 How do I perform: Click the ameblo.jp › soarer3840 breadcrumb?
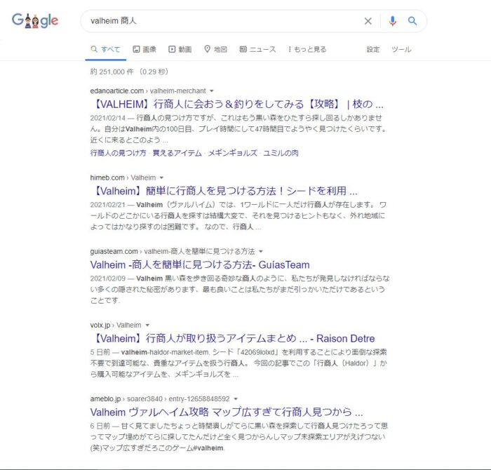(160, 398)
